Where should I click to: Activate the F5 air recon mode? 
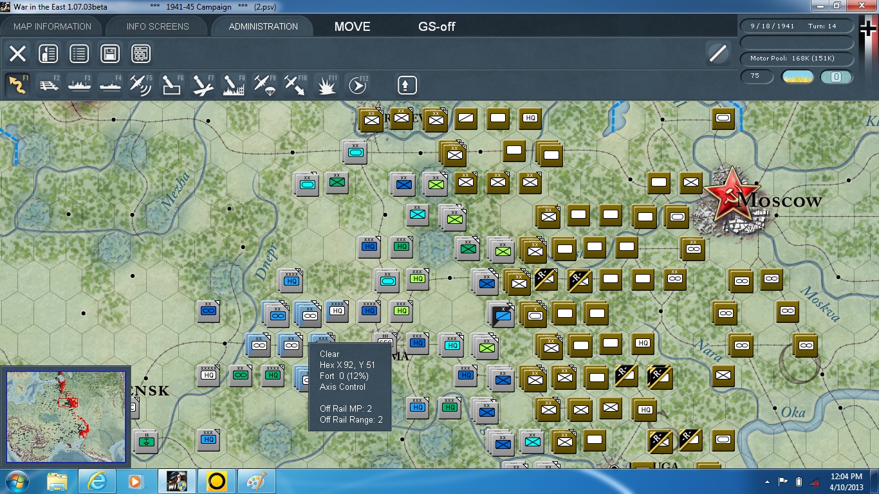point(141,85)
